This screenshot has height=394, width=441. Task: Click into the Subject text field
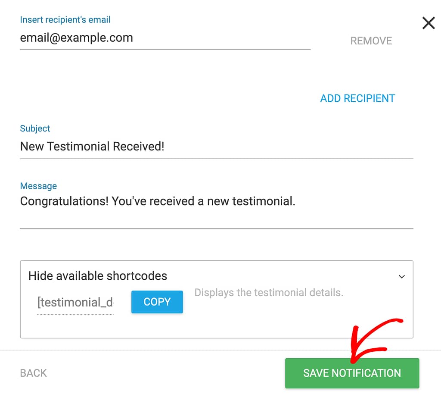[217, 147]
